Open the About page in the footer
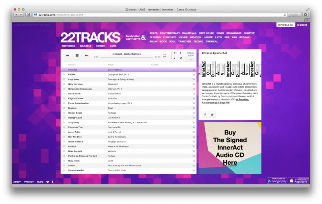The width and height of the screenshot is (322, 204). [17, 182]
